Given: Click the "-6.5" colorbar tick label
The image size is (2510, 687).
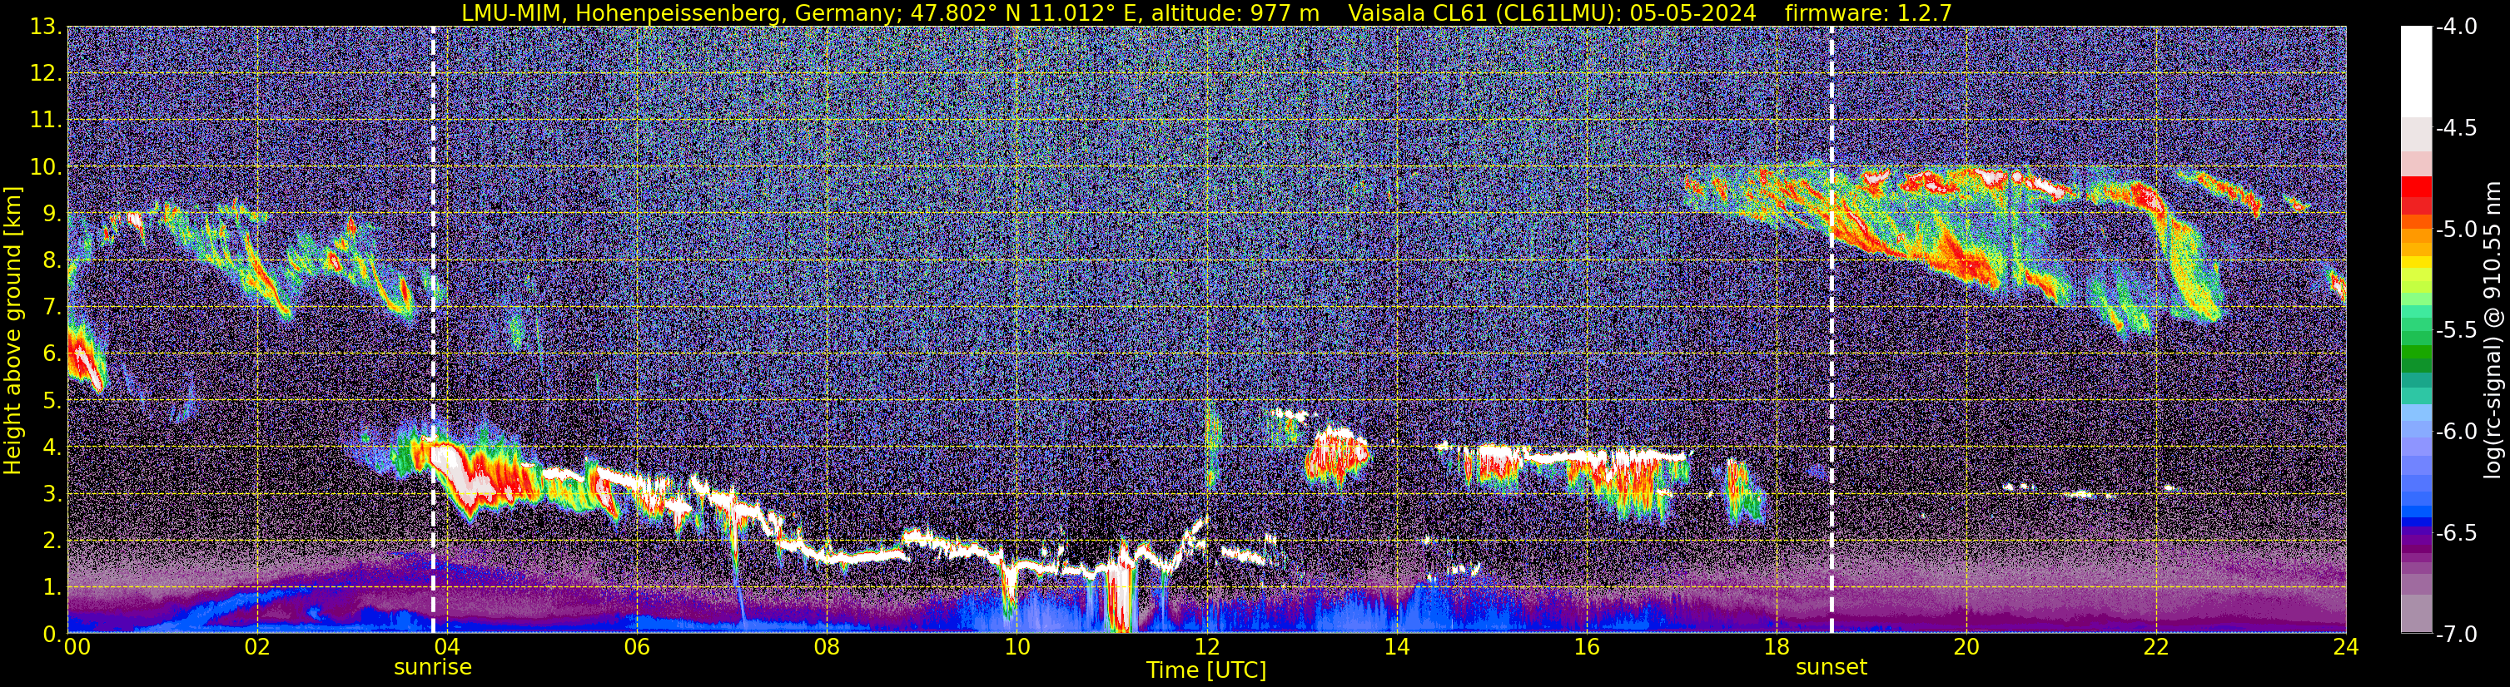Looking at the screenshot, I should [x=2457, y=533].
